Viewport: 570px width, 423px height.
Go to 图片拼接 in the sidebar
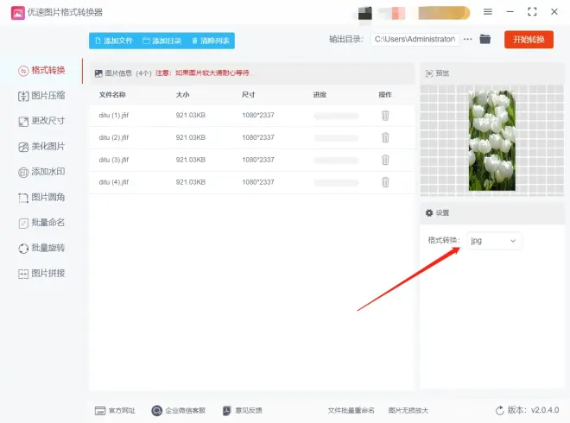[42, 274]
